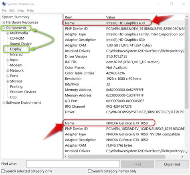Image resolution: width=190 pixels, height=175 pixels.
Task: Click the Close Find button
Action: [172, 164]
